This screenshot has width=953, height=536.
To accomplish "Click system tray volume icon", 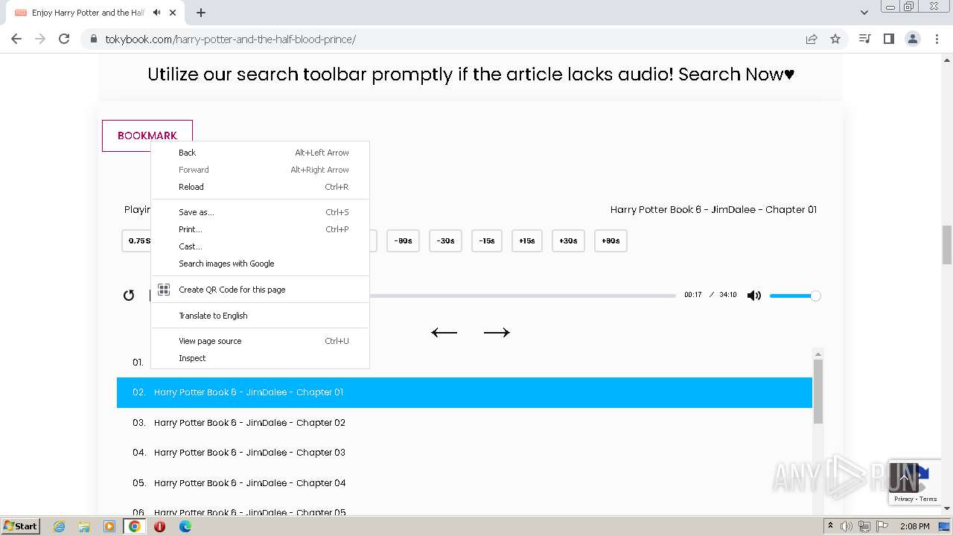I will (x=847, y=526).
